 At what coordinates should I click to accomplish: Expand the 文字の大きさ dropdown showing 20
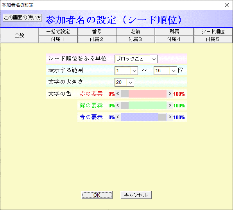click(x=124, y=82)
